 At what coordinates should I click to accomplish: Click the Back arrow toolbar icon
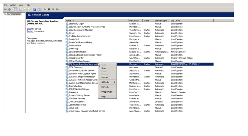[x=5, y=10]
